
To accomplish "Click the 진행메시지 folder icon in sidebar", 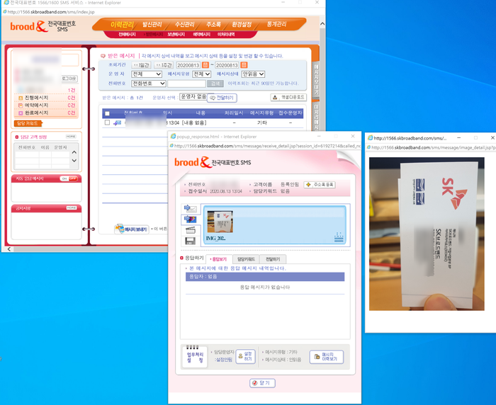I will 21,98.
